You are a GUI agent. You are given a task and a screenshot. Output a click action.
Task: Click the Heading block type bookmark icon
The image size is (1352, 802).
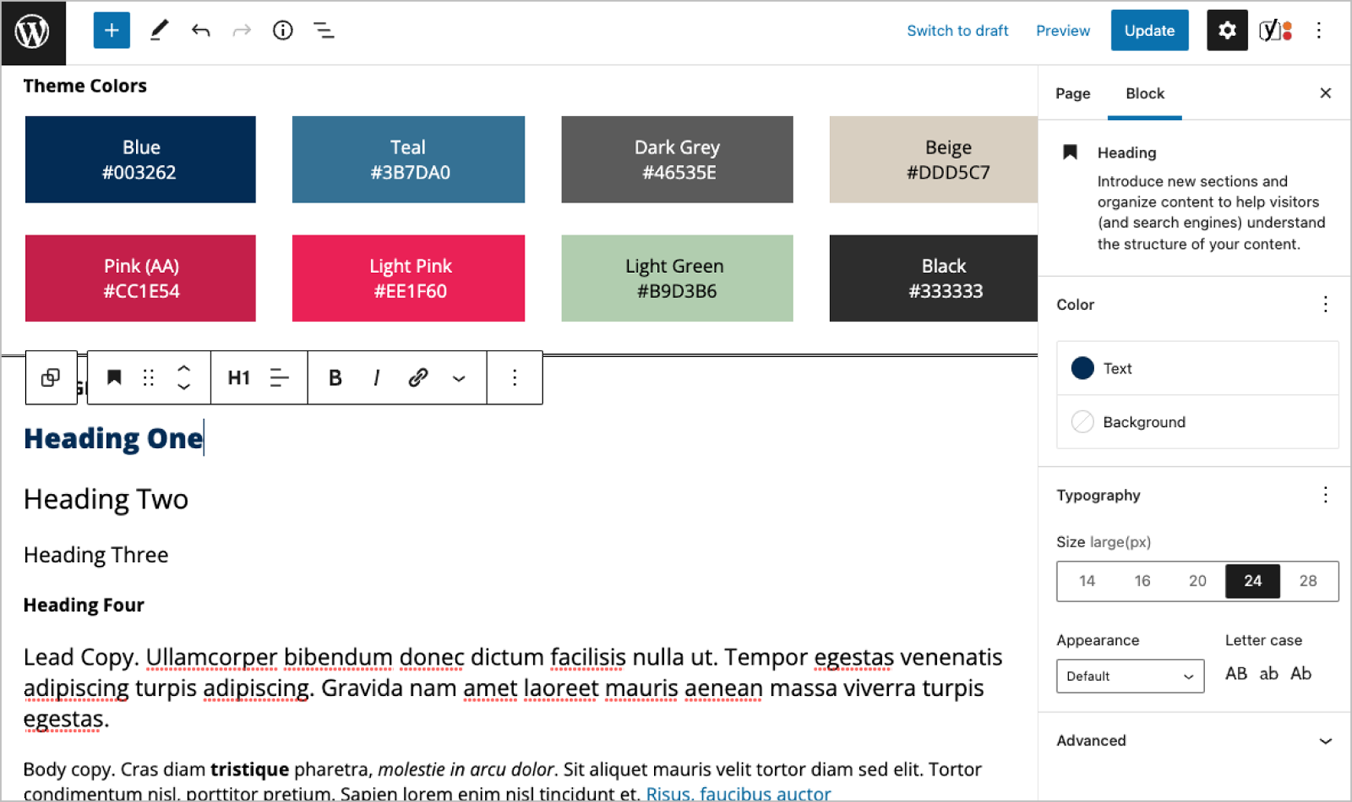[114, 378]
